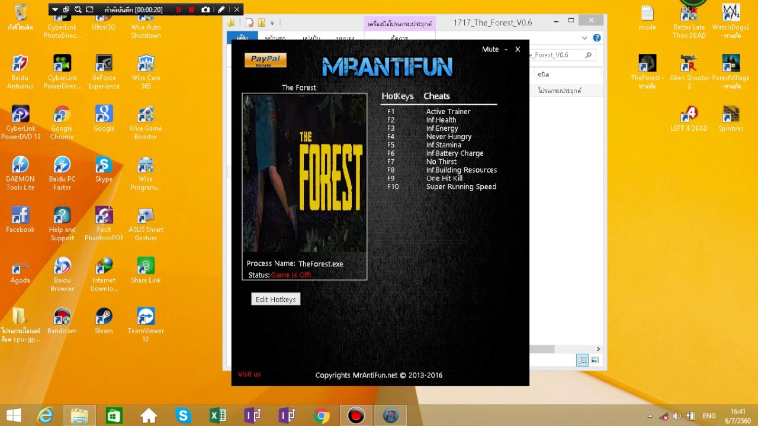Screen dimensions: 758x426
Task: Open Edit Hotkeys in the trainer
Action: coord(275,299)
